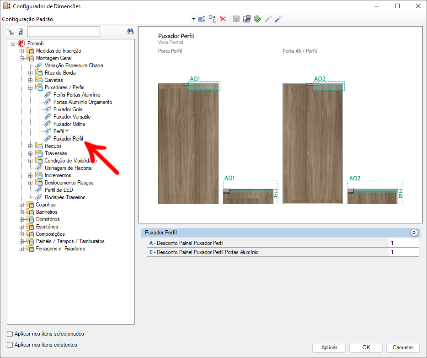
Task: Click the gear with green checkmark icon
Action: click(x=257, y=19)
